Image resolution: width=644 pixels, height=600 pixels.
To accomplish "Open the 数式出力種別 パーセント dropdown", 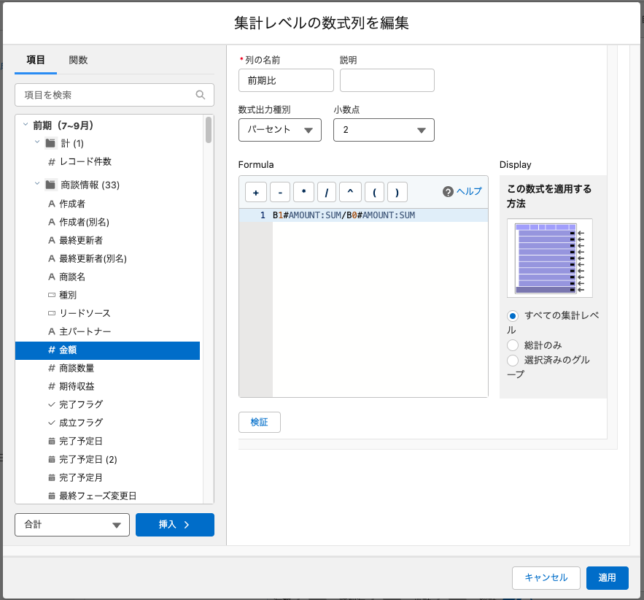I will click(279, 130).
